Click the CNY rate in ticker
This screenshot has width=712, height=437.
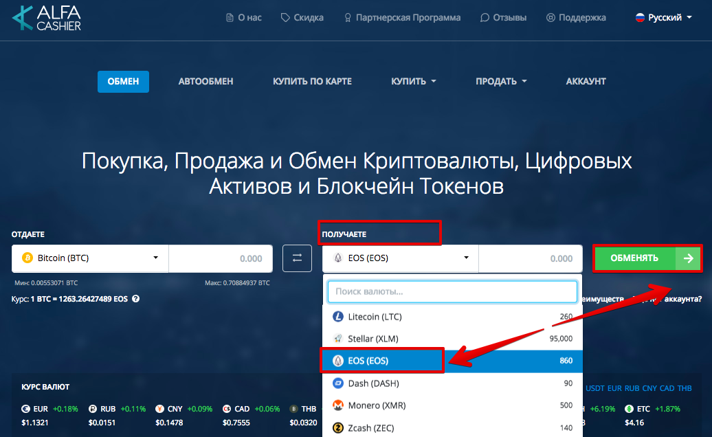click(184, 416)
